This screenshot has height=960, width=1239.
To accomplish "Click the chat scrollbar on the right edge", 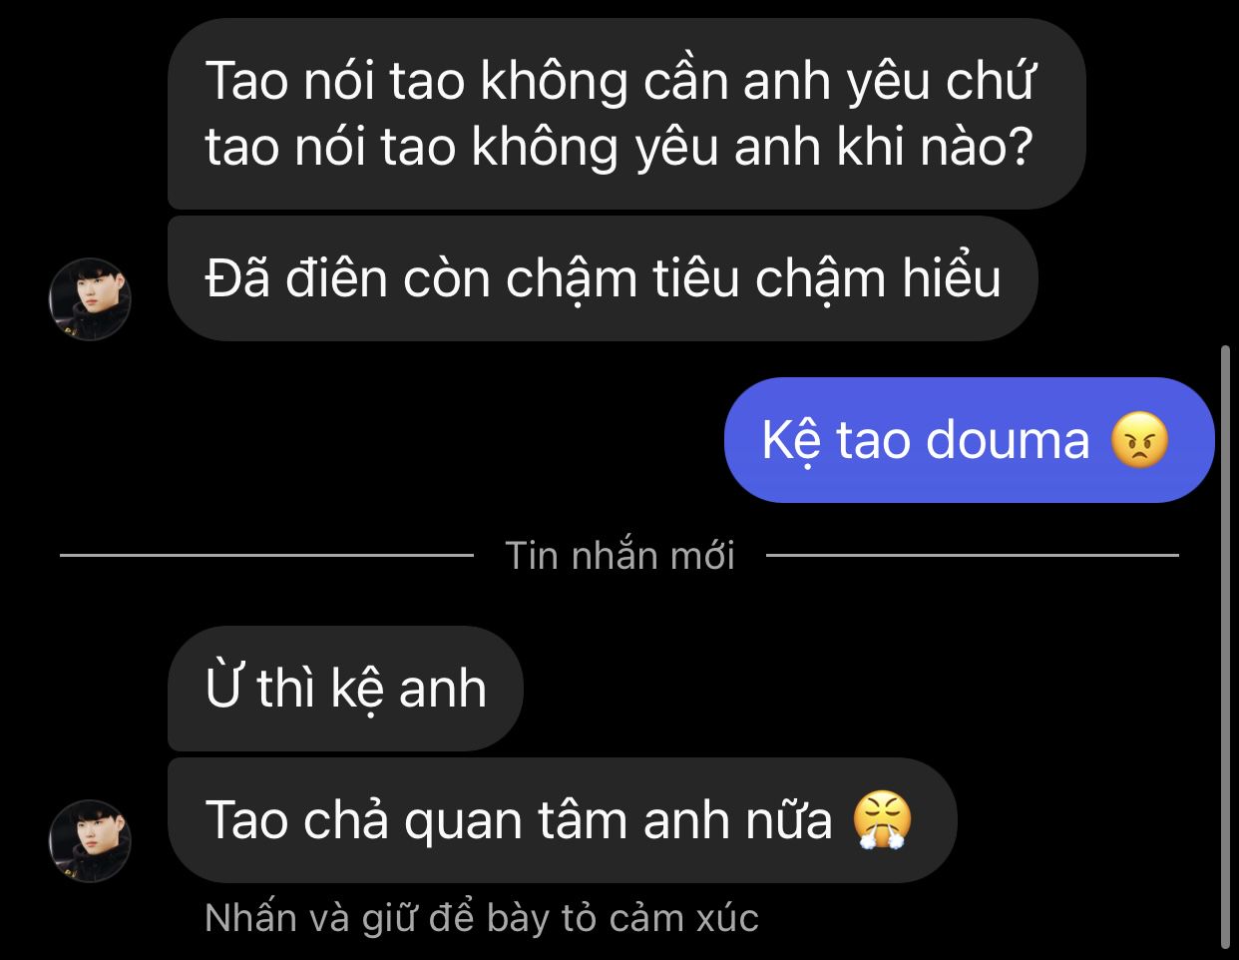I will pyautogui.click(x=1226, y=647).
